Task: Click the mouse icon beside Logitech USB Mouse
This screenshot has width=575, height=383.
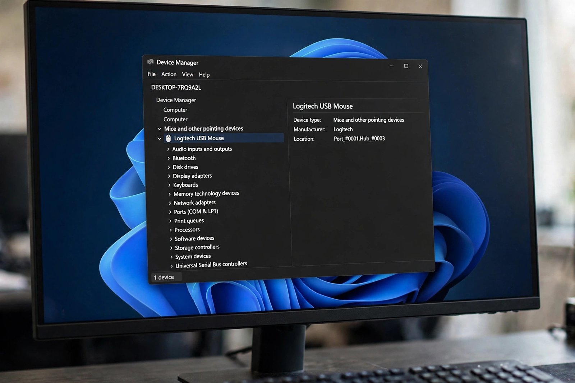Action: [168, 138]
